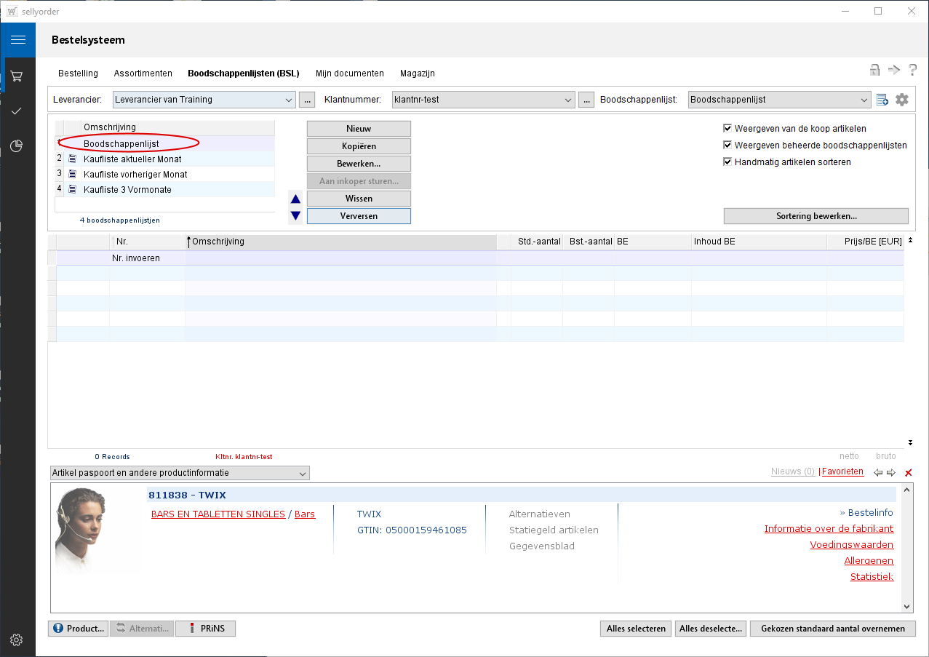This screenshot has height=657, width=929.
Task: Expand the Klantnummer dropdown
Action: point(568,100)
